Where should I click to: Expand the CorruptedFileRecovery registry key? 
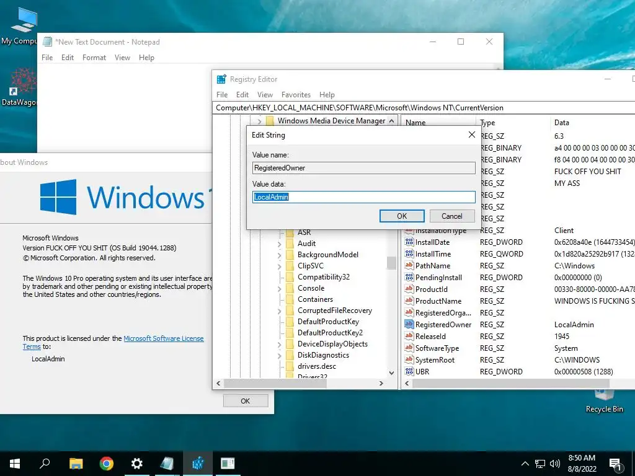pos(280,311)
